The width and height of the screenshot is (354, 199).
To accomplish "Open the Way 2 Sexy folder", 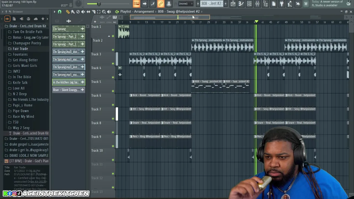I will 21,128.
